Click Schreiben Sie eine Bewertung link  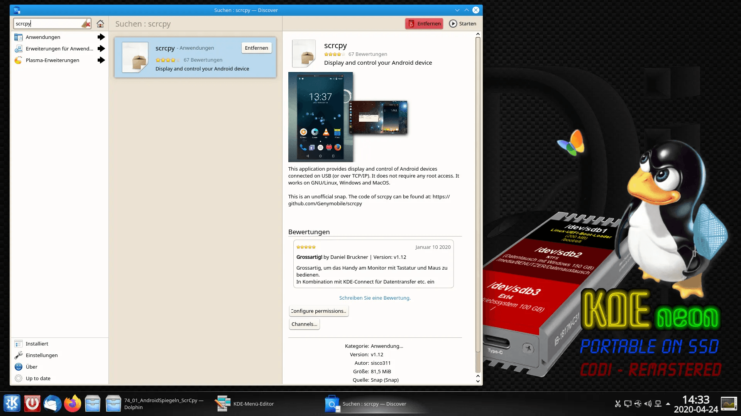(374, 298)
